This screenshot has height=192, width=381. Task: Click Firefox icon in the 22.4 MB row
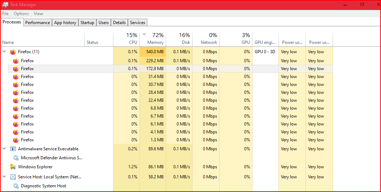coord(16,100)
